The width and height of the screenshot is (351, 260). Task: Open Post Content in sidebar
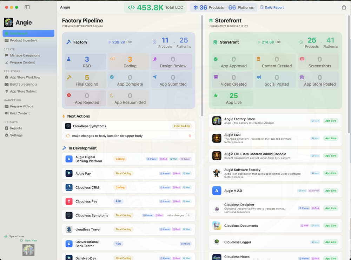tap(28, 113)
